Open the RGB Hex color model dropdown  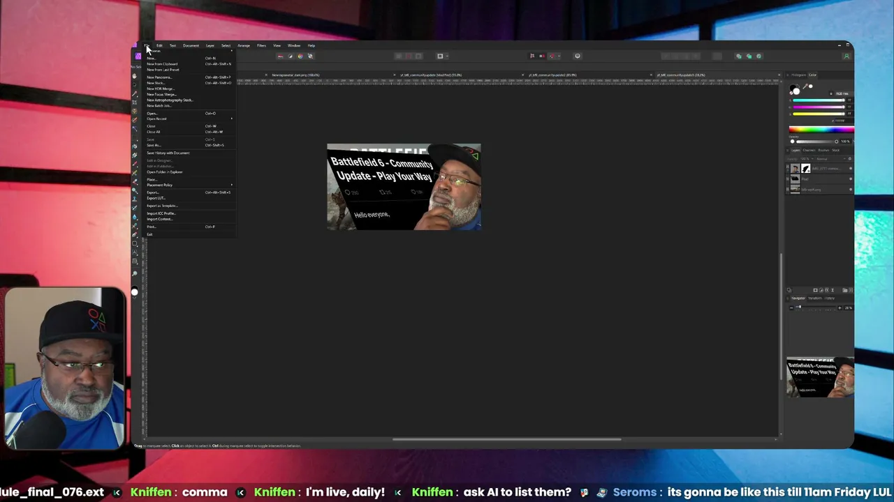[x=842, y=93]
